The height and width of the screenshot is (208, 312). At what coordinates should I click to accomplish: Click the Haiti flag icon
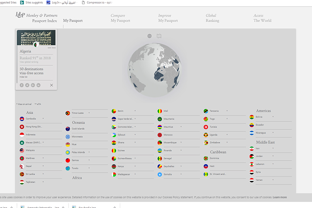[x=206, y=166]
